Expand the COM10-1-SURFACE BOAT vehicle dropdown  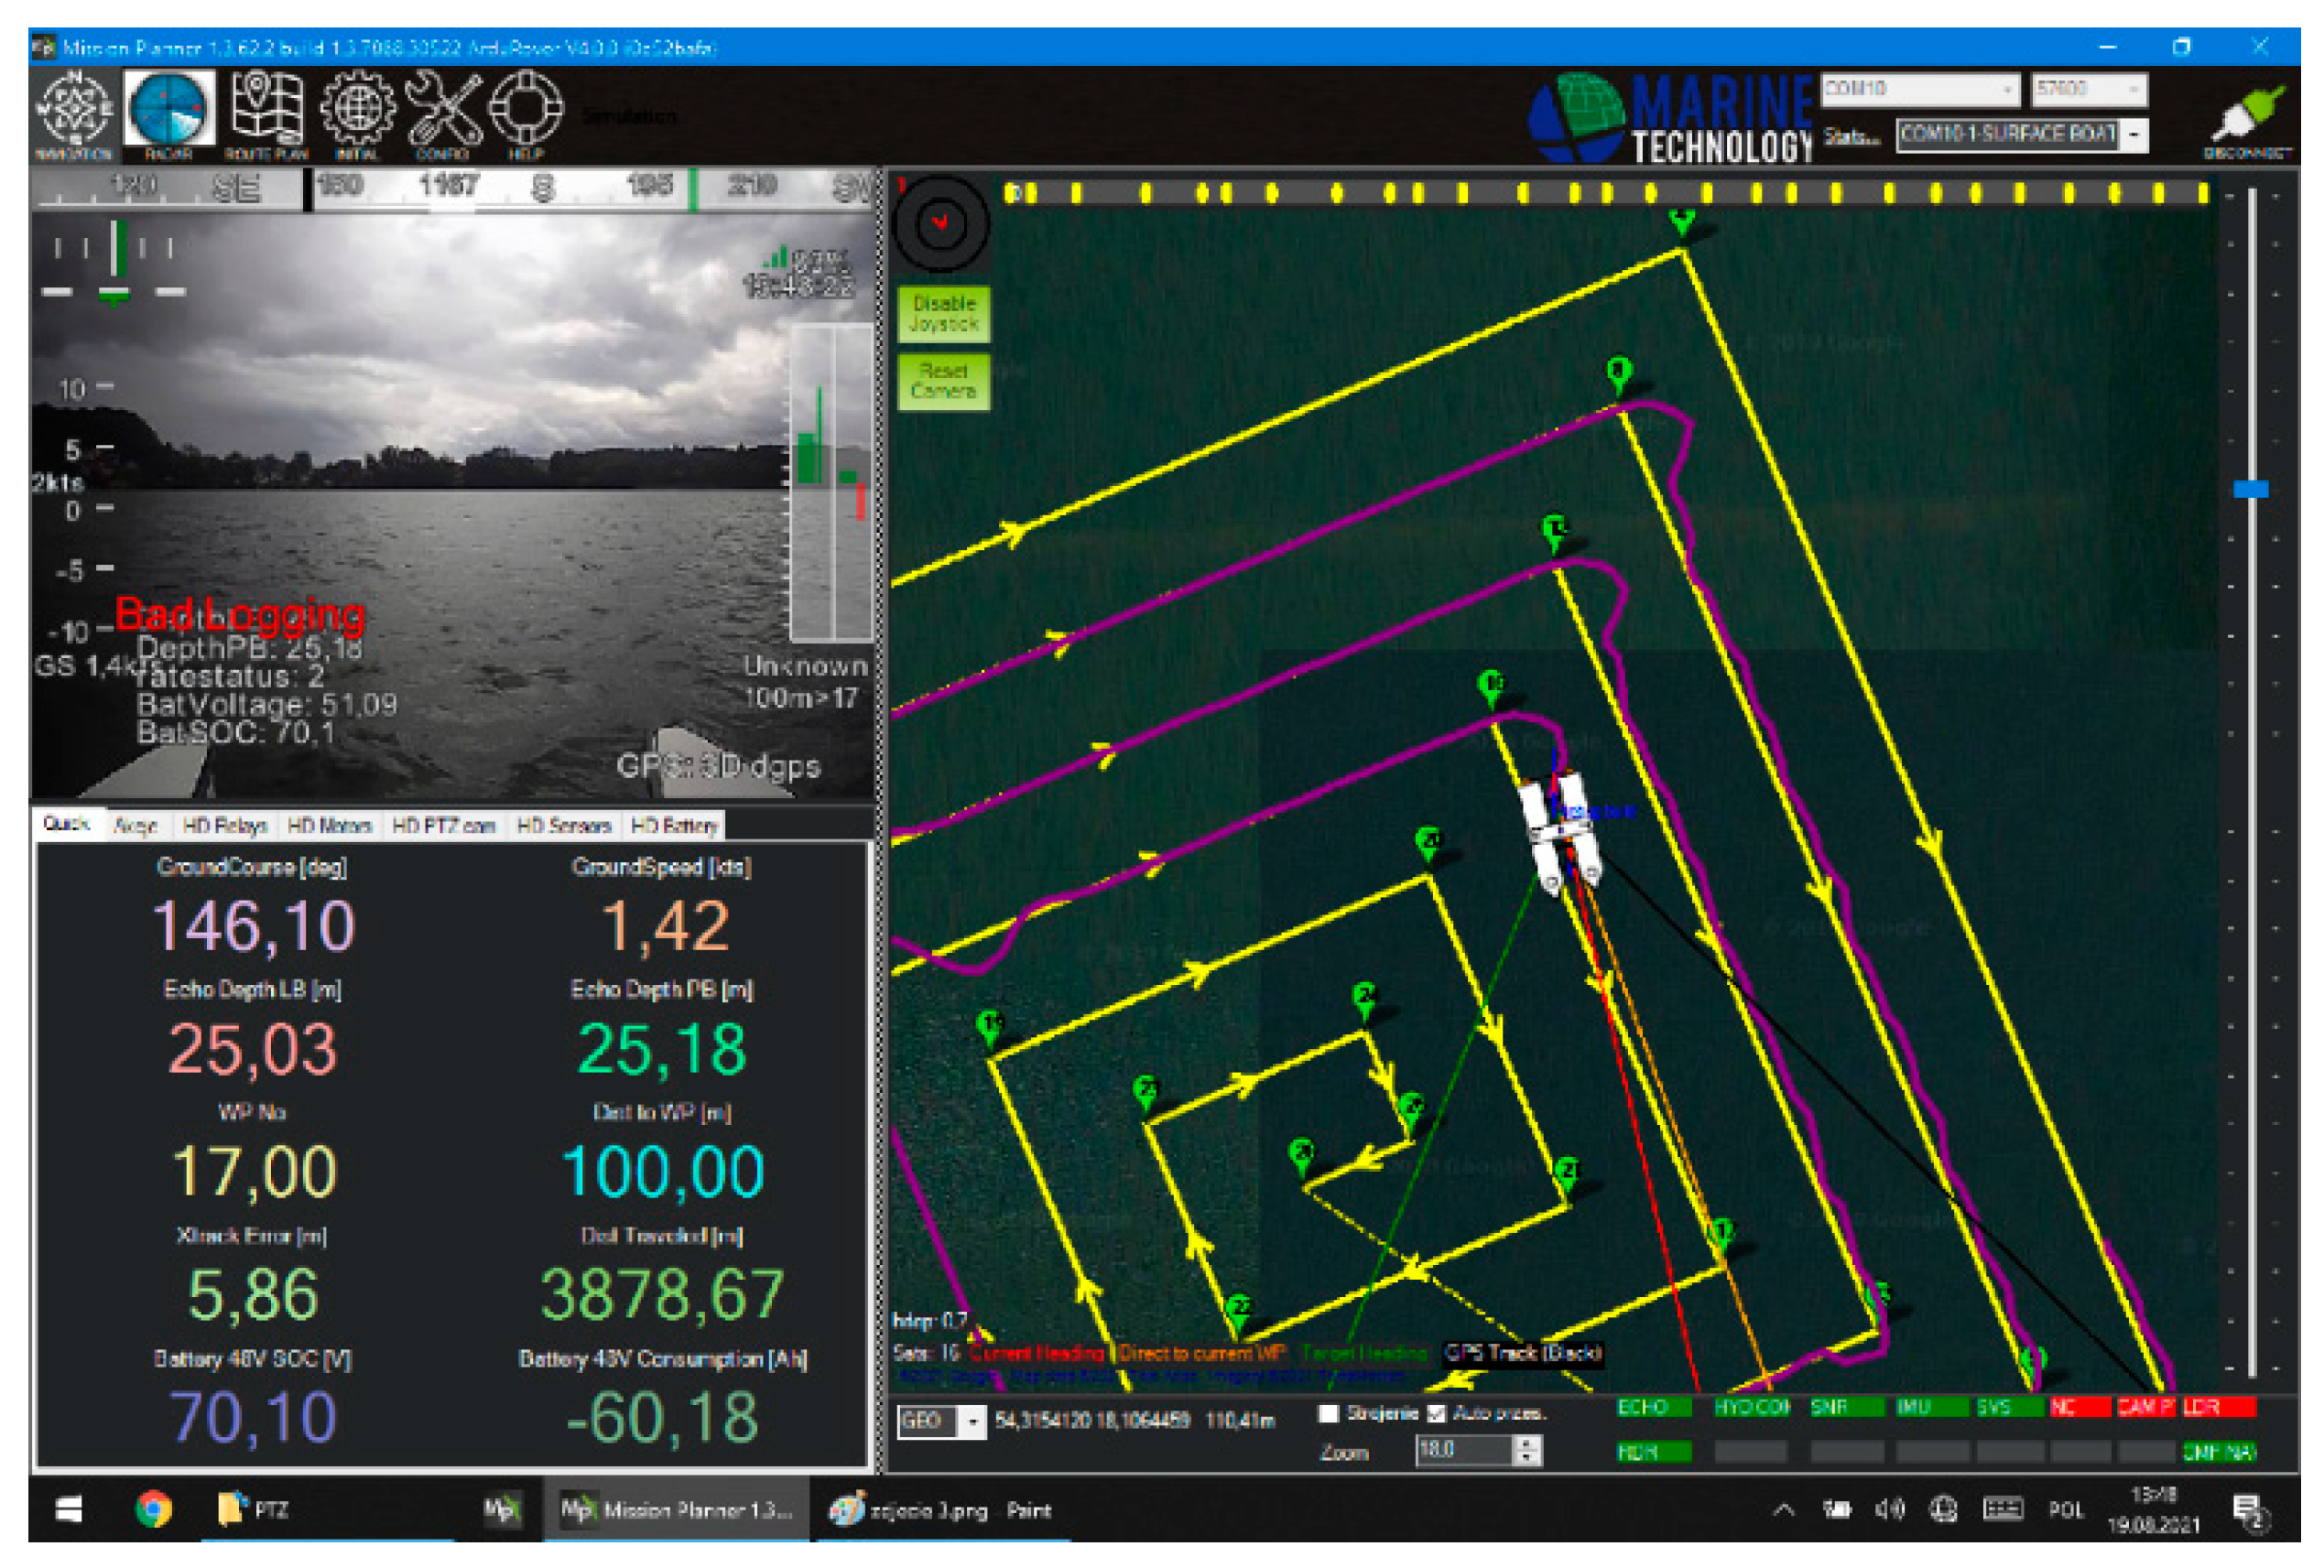(x=2135, y=134)
